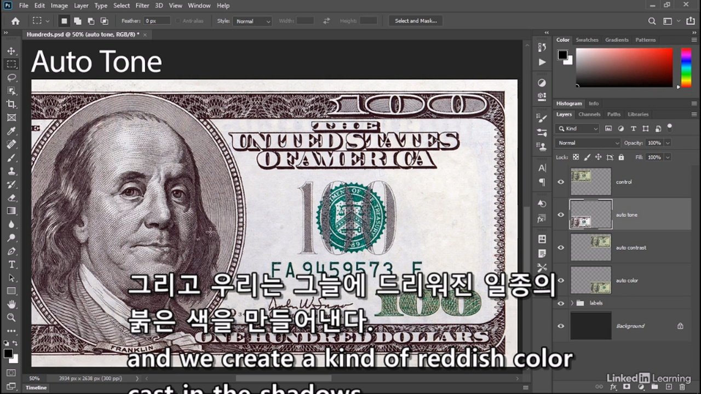Open the Character panel icon
This screenshot has height=394, width=701.
point(542,168)
